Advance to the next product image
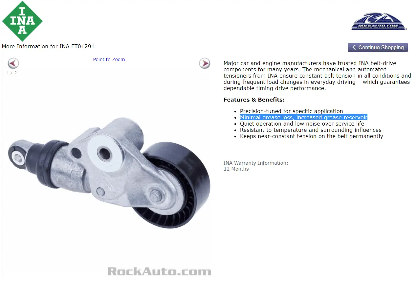417x283 pixels. [205, 63]
